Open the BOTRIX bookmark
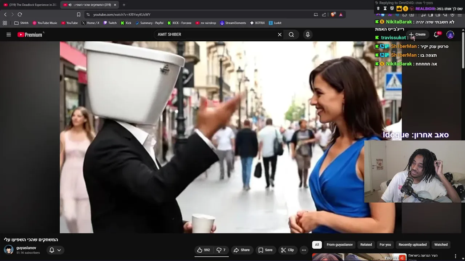The height and width of the screenshot is (261, 465). tap(258, 23)
